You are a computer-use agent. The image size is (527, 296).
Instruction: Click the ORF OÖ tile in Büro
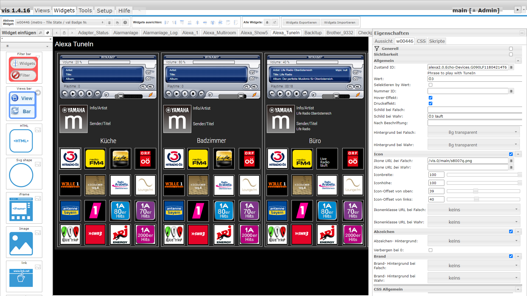(353, 159)
